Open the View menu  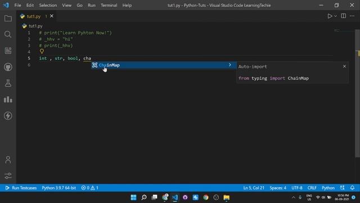66,5
